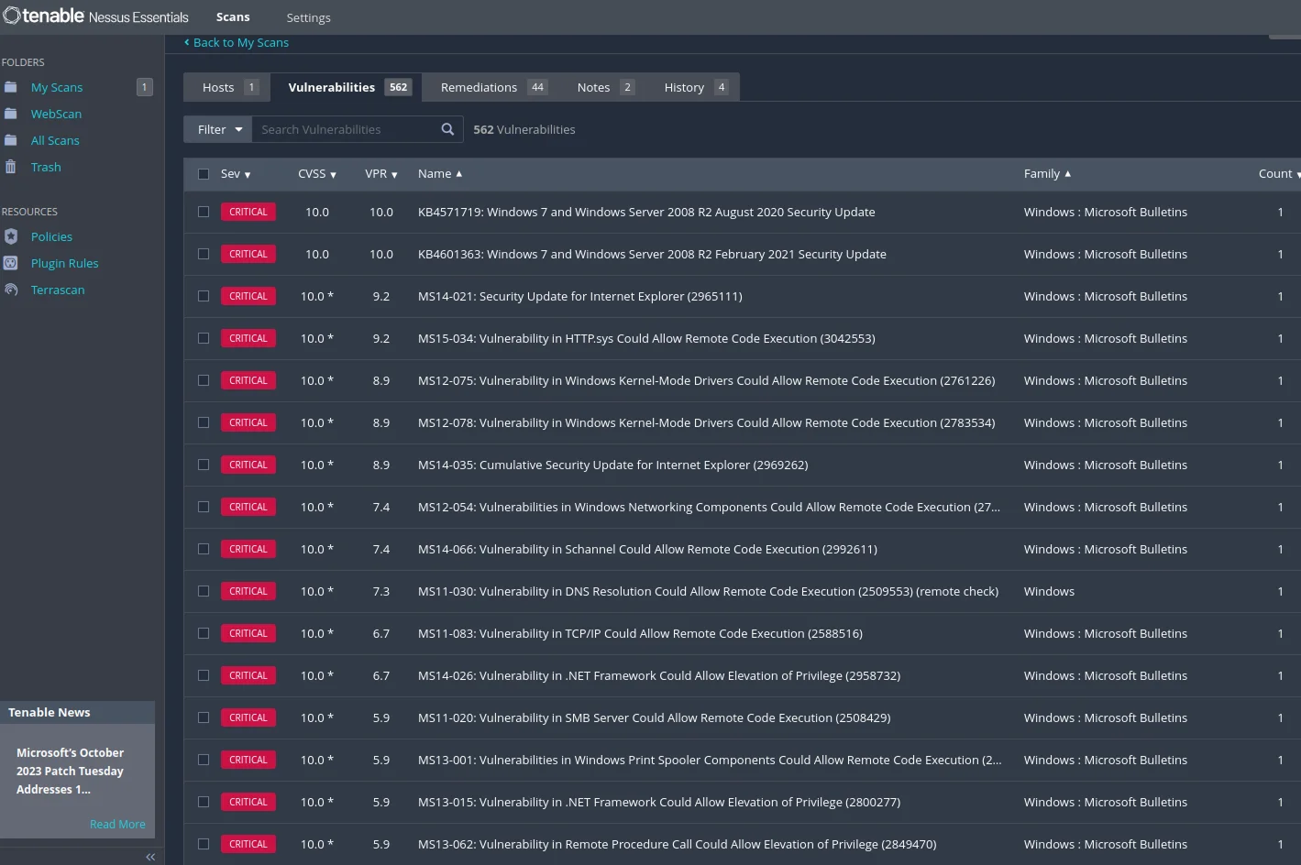The image size is (1301, 865).
Task: Click the CRITICAL badge for MS15-034
Action: click(x=248, y=338)
